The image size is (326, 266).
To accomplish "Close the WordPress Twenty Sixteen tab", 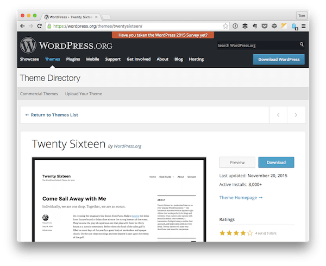I will click(x=96, y=17).
